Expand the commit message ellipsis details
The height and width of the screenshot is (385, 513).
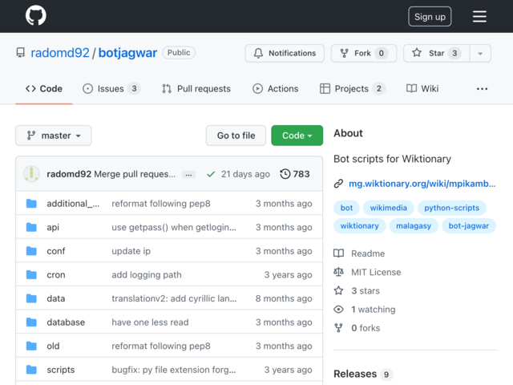(189, 175)
